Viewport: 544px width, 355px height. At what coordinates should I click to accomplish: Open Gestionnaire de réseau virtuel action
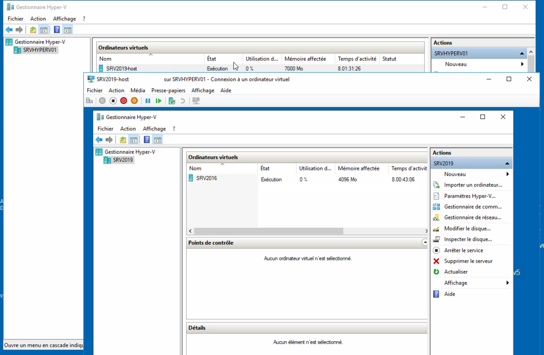coord(472,218)
